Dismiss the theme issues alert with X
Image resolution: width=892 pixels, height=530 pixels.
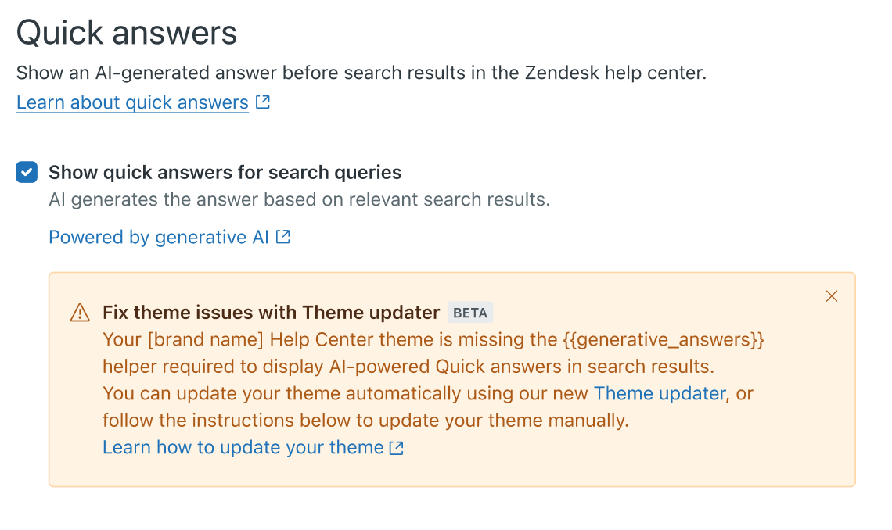click(x=832, y=296)
